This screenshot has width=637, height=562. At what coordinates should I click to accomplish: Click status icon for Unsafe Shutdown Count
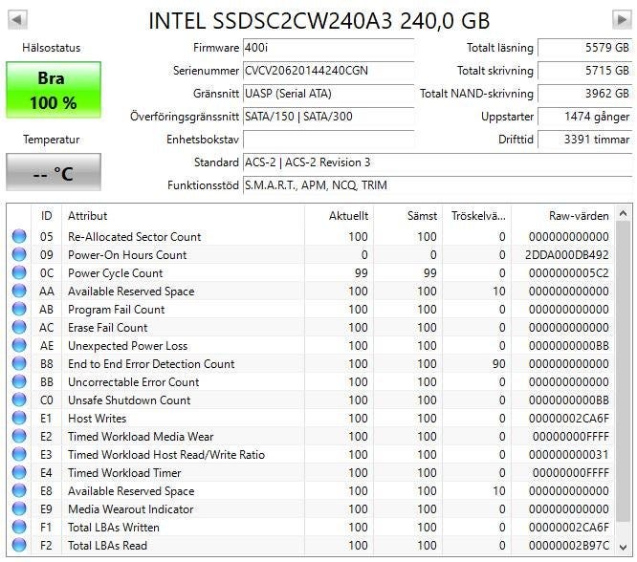click(x=19, y=400)
